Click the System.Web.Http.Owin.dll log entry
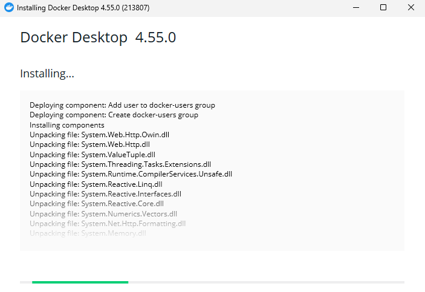 tap(100, 135)
